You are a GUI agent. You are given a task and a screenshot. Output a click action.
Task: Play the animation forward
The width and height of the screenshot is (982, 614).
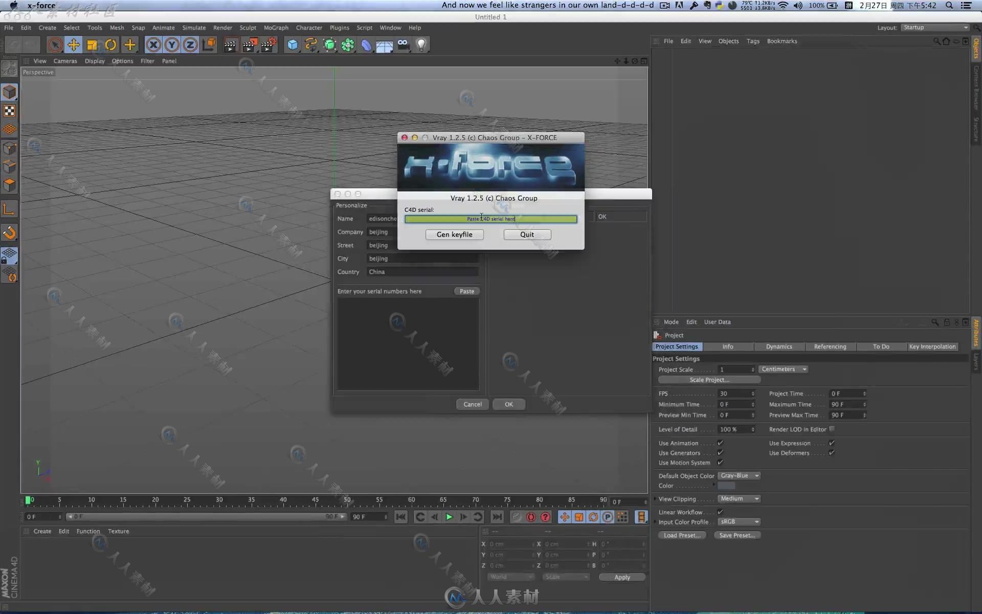pyautogui.click(x=449, y=517)
